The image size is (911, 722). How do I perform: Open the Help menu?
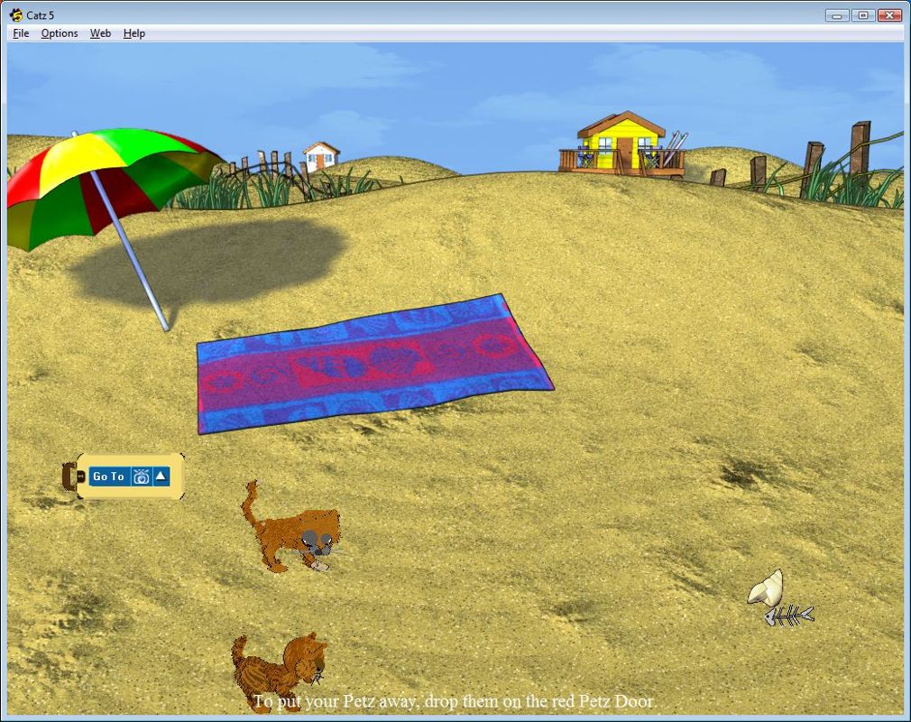(133, 33)
